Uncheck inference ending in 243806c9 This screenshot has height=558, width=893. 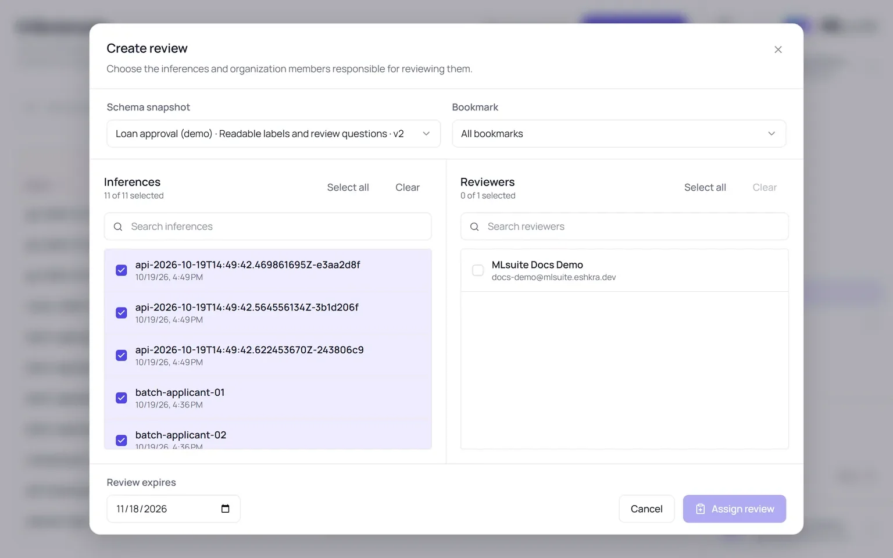coord(122,355)
